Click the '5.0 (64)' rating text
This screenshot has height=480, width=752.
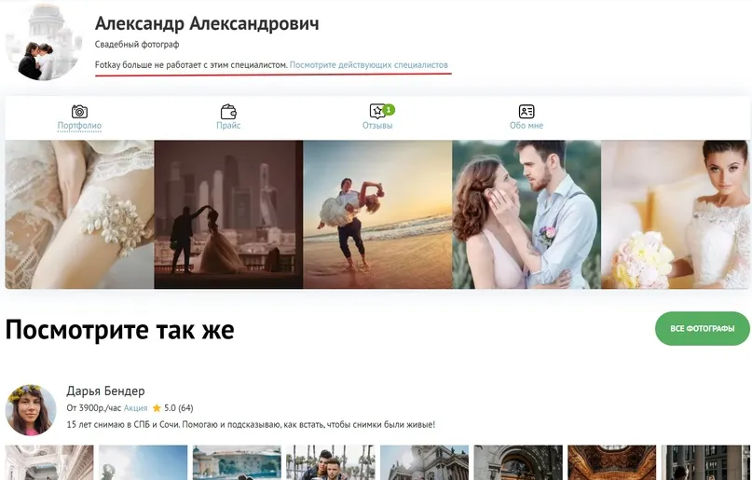pos(178,408)
